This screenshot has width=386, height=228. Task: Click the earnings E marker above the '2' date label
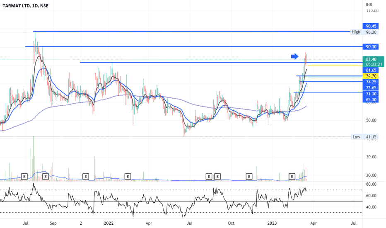(85, 177)
